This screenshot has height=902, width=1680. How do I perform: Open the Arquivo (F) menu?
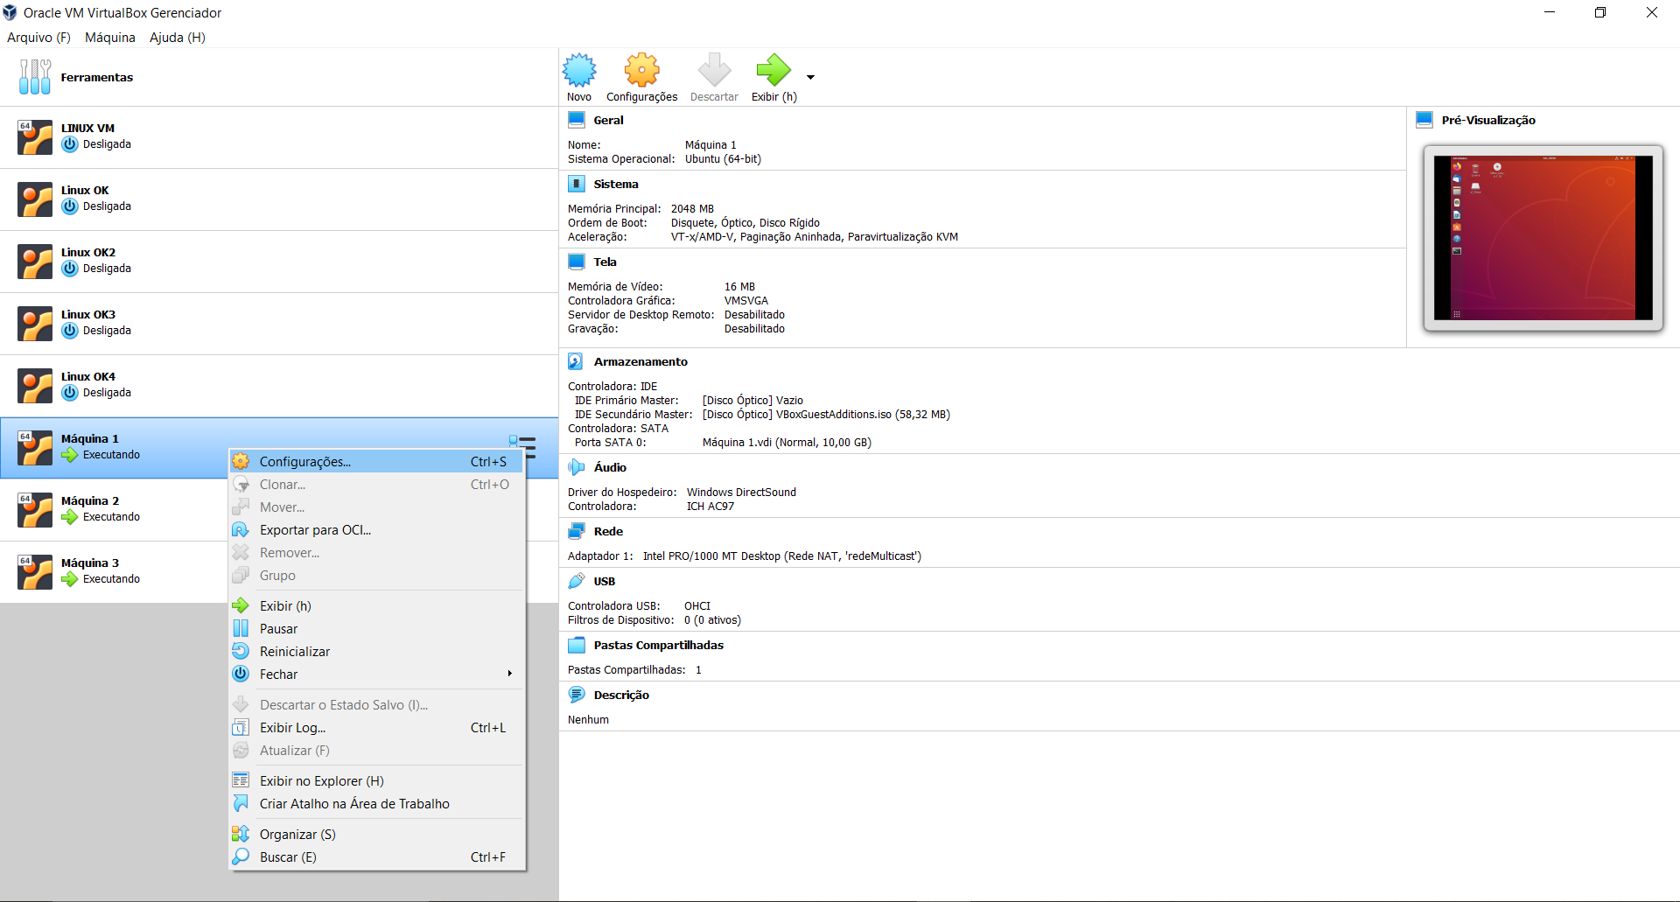point(38,38)
